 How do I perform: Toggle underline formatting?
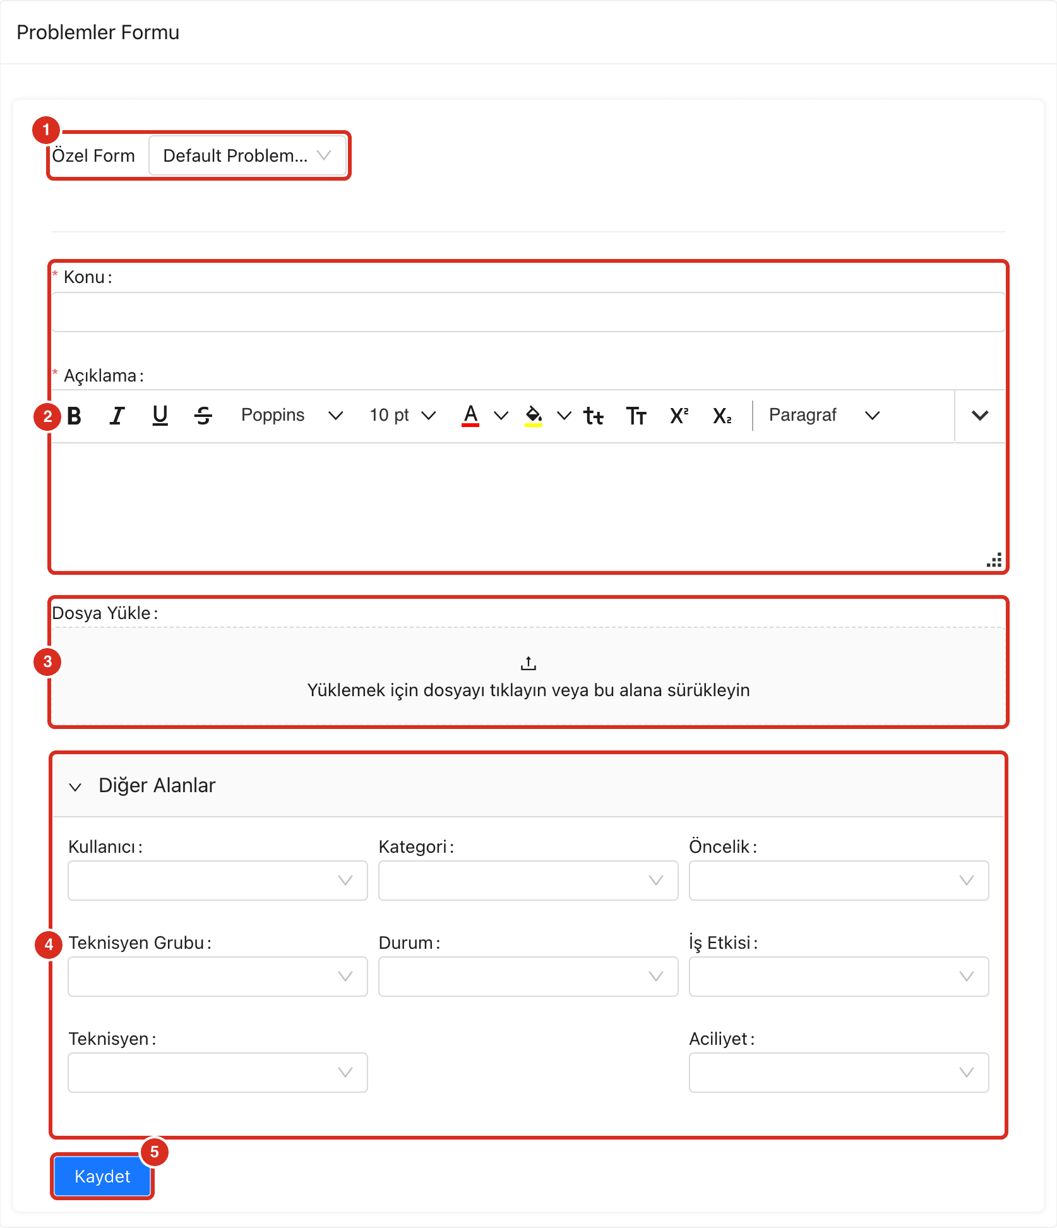tap(160, 416)
